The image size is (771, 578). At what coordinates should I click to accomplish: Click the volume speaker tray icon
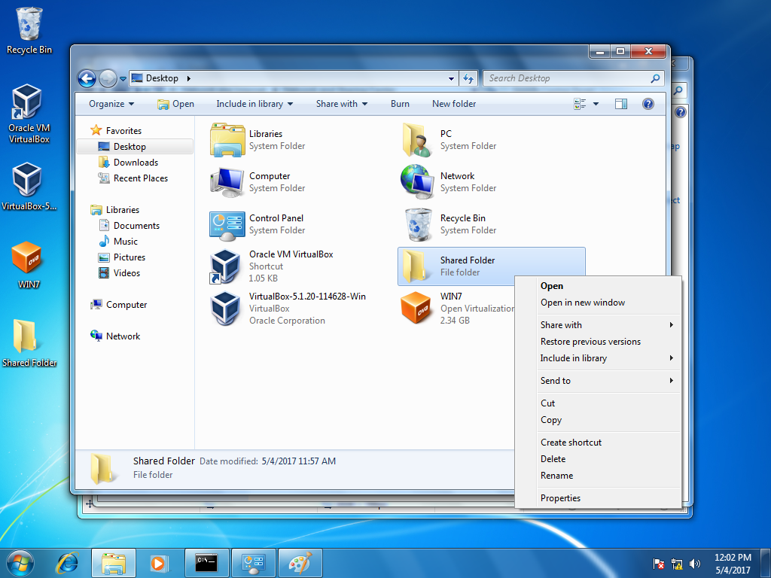click(694, 564)
